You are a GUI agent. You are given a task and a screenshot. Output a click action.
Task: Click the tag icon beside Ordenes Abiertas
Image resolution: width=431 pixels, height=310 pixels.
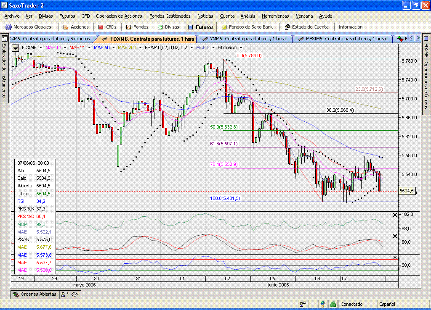pos(75,294)
